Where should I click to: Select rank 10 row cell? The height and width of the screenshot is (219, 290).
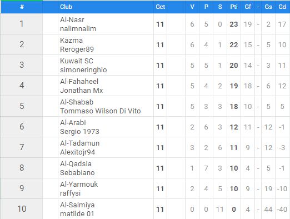(x=22, y=209)
